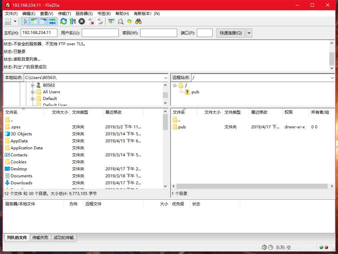
Task: Open the 帮助(H) menu
Action: [122, 14]
